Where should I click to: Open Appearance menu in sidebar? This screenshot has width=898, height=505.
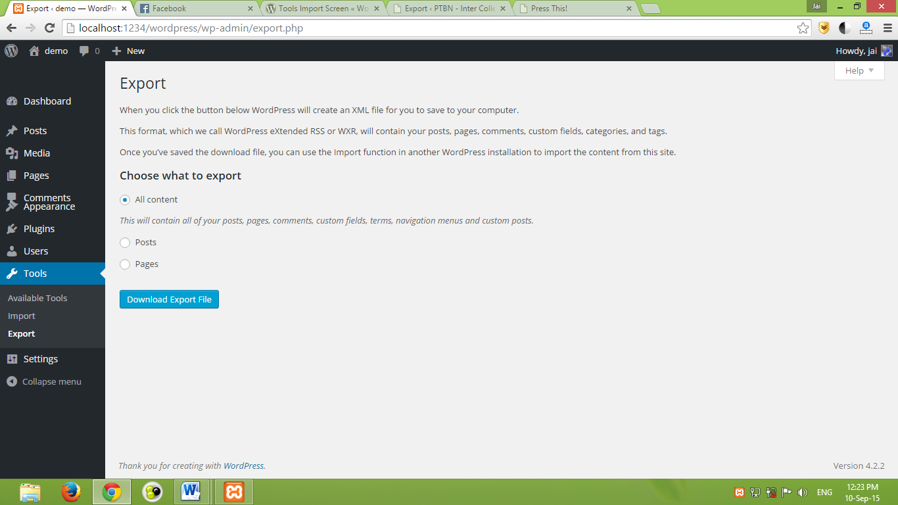49,206
